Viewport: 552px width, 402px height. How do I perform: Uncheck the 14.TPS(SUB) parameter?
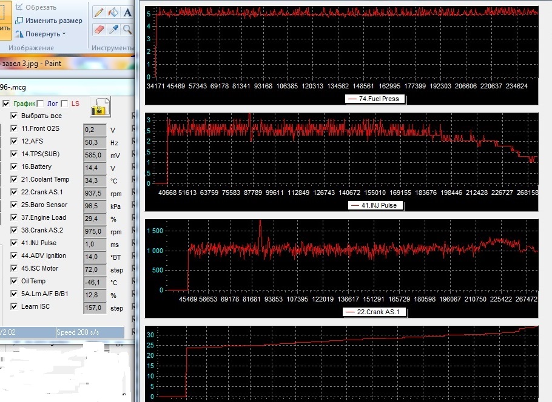[14, 154]
